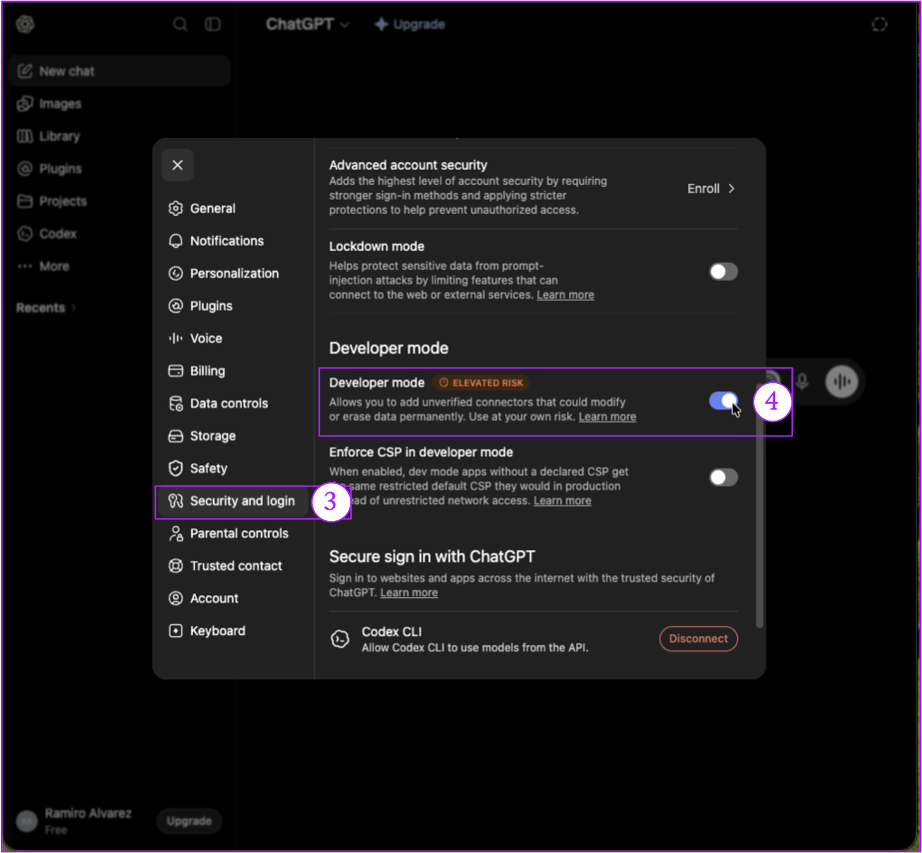This screenshot has height=853, width=922.
Task: Open Learn more link under Lockdown mode
Action: coord(565,295)
